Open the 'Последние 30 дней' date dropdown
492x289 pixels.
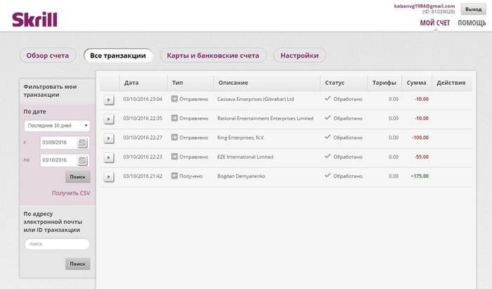point(57,126)
